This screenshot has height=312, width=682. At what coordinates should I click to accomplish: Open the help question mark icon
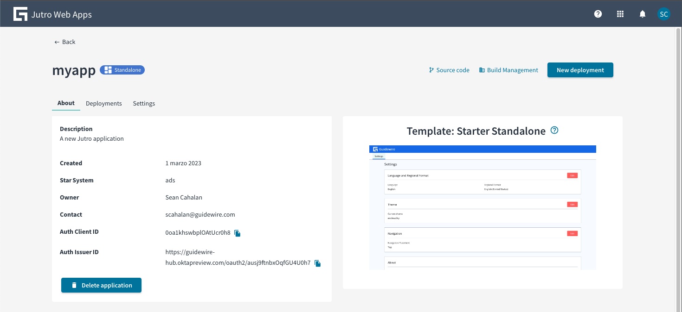pos(598,14)
